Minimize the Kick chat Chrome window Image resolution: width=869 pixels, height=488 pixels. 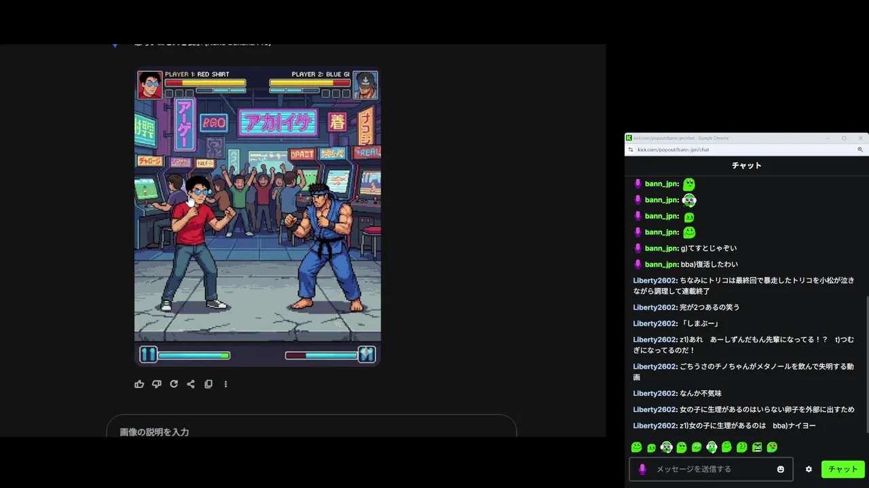[x=828, y=138]
